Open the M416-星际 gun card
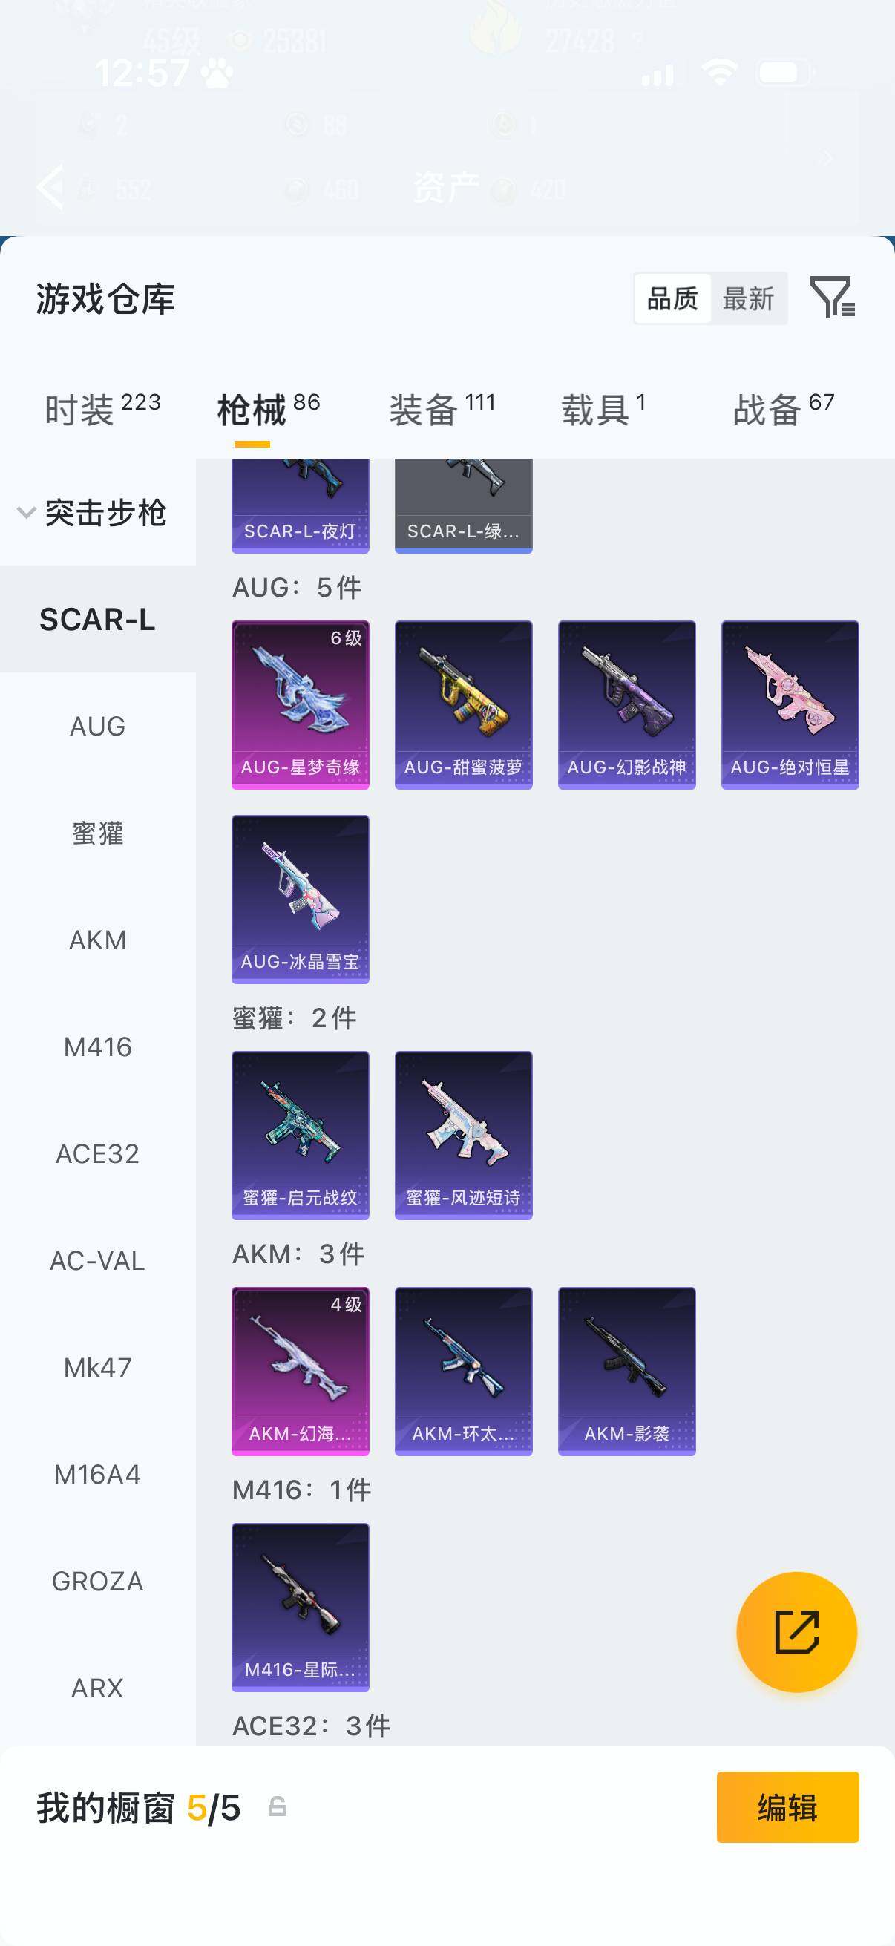 300,1607
